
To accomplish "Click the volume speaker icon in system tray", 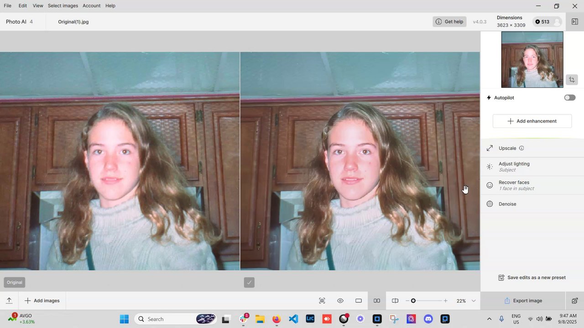I will click(x=539, y=319).
